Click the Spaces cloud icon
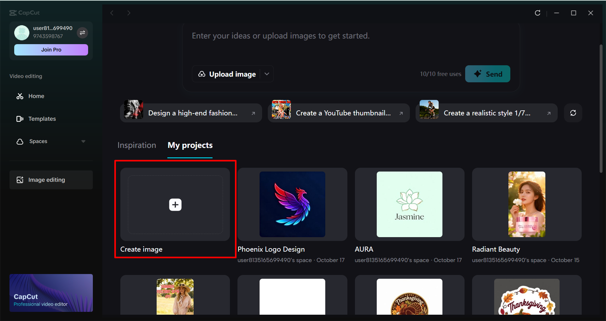 click(20, 142)
